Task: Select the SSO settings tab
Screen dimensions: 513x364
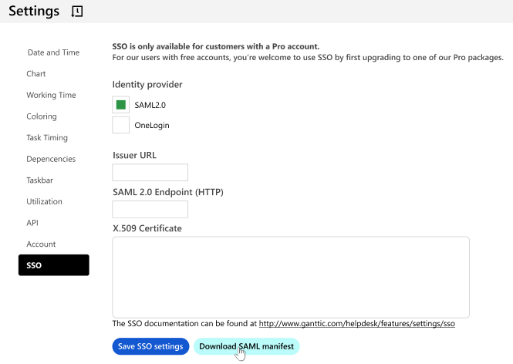Action: (x=54, y=265)
